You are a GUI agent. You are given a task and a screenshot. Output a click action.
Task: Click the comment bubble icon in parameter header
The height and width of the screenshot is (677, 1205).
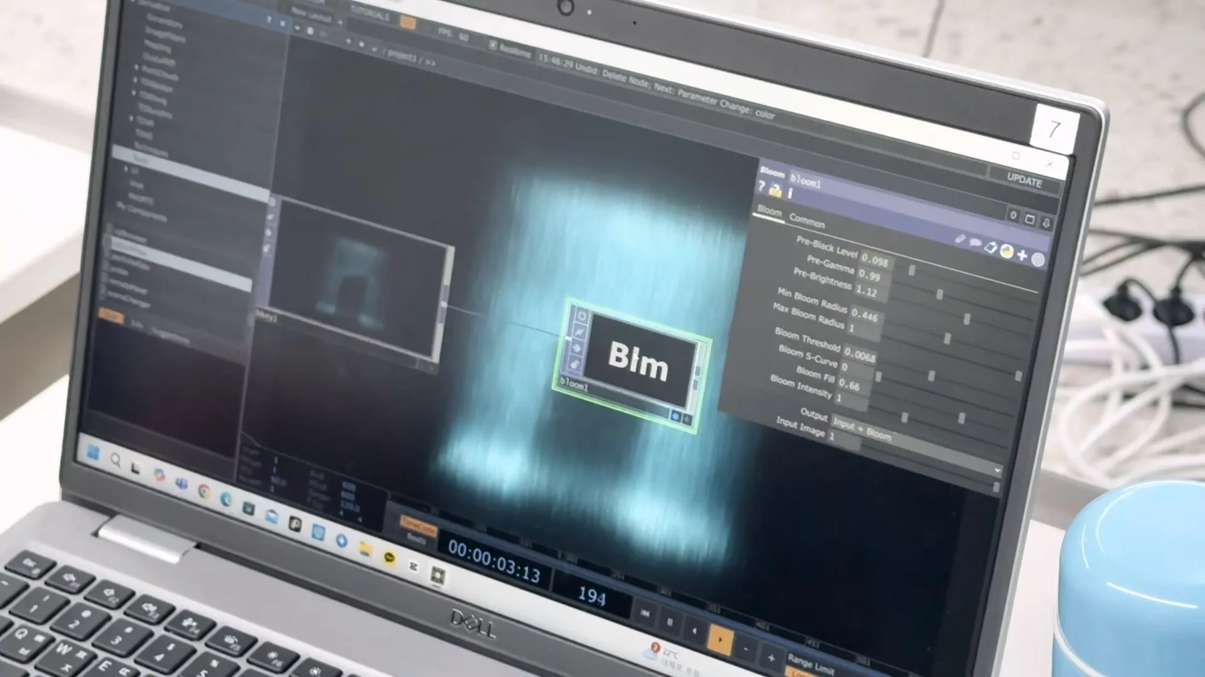click(x=975, y=243)
